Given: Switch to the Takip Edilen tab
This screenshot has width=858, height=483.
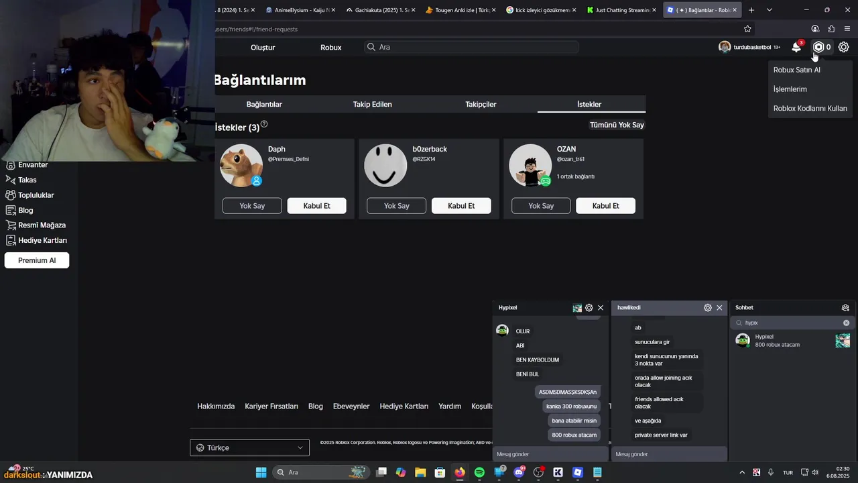Looking at the screenshot, I should [373, 104].
